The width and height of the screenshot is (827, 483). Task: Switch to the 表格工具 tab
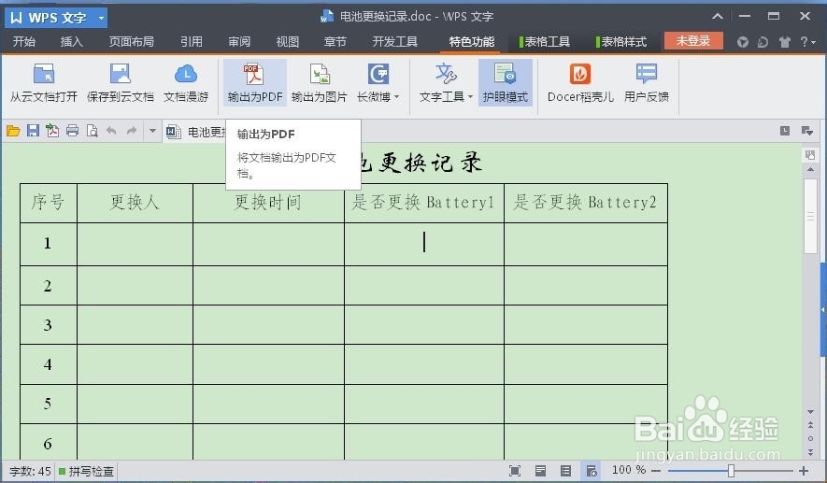tap(544, 42)
